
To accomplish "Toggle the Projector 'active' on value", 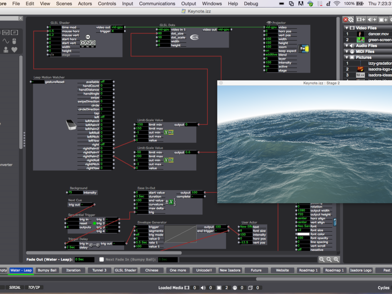I will tap(270, 66).
